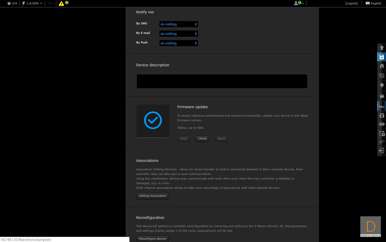The height and width of the screenshot is (242, 386).
Task: Open the gear configuration icon in sidebar
Action: tap(382, 142)
